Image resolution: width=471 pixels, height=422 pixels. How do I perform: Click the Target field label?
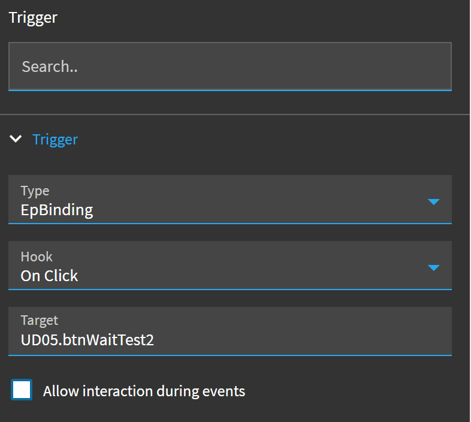(x=39, y=321)
